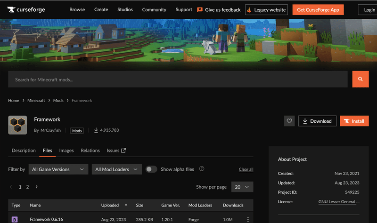Click the MrCrayfish author link

click(x=50, y=130)
